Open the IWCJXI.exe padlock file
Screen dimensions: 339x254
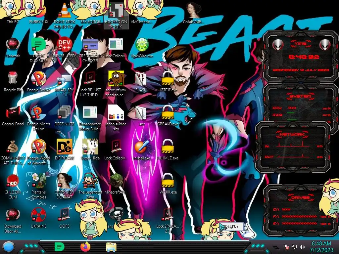(x=168, y=184)
